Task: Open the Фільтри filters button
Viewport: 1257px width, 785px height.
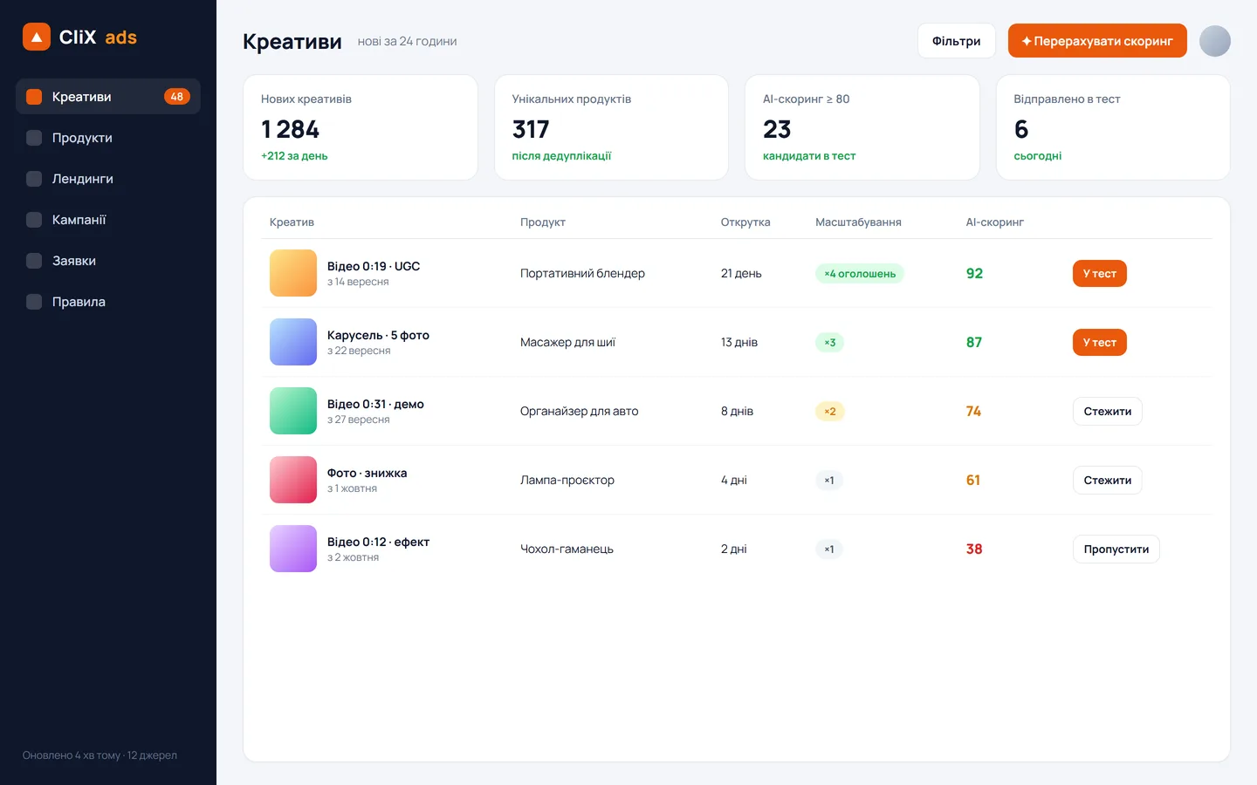Action: 957,41
